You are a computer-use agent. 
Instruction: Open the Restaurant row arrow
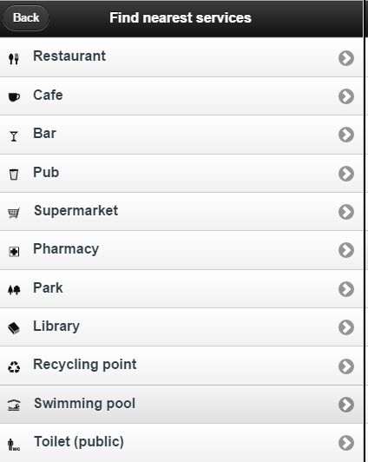point(346,58)
